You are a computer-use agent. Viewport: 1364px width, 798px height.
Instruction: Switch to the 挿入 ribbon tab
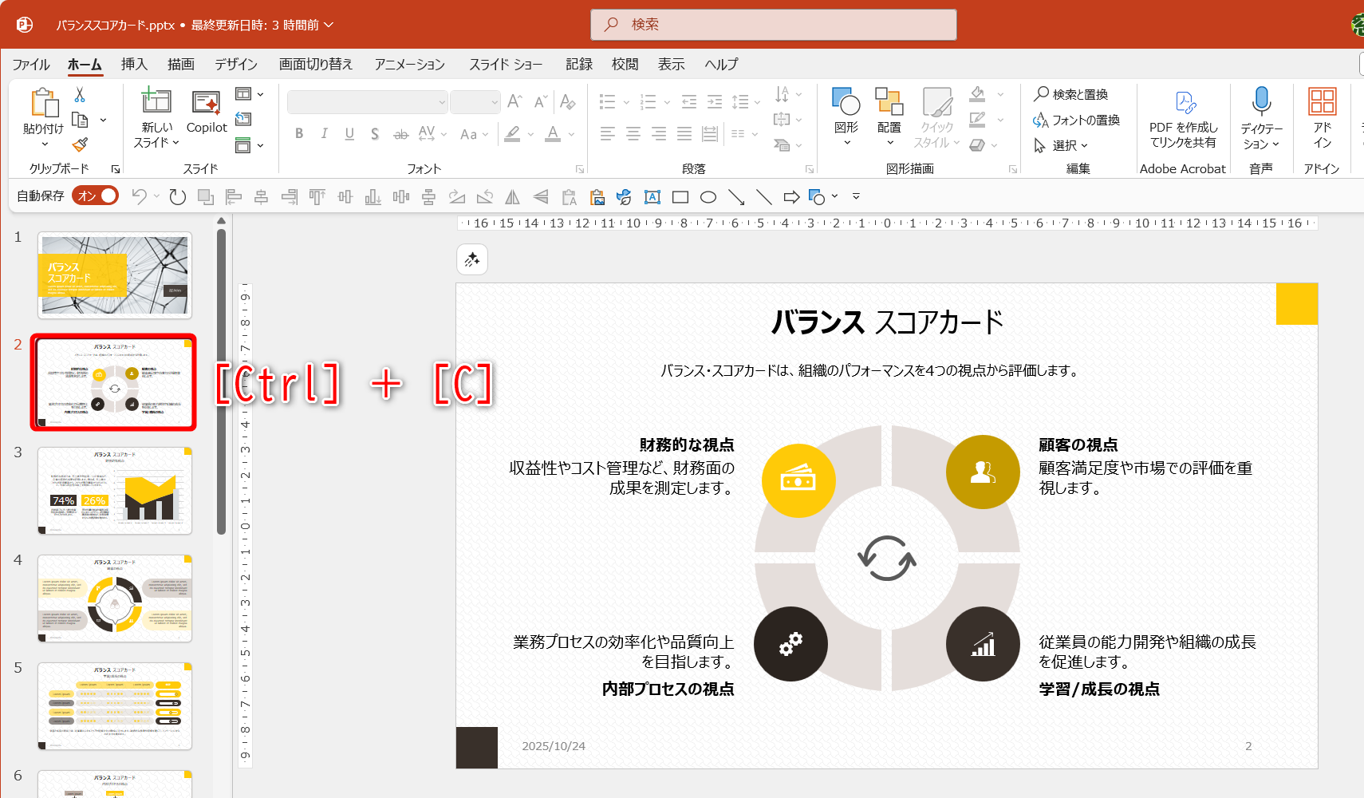tap(133, 64)
